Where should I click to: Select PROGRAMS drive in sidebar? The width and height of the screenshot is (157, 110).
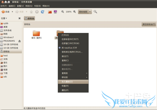[9, 41]
